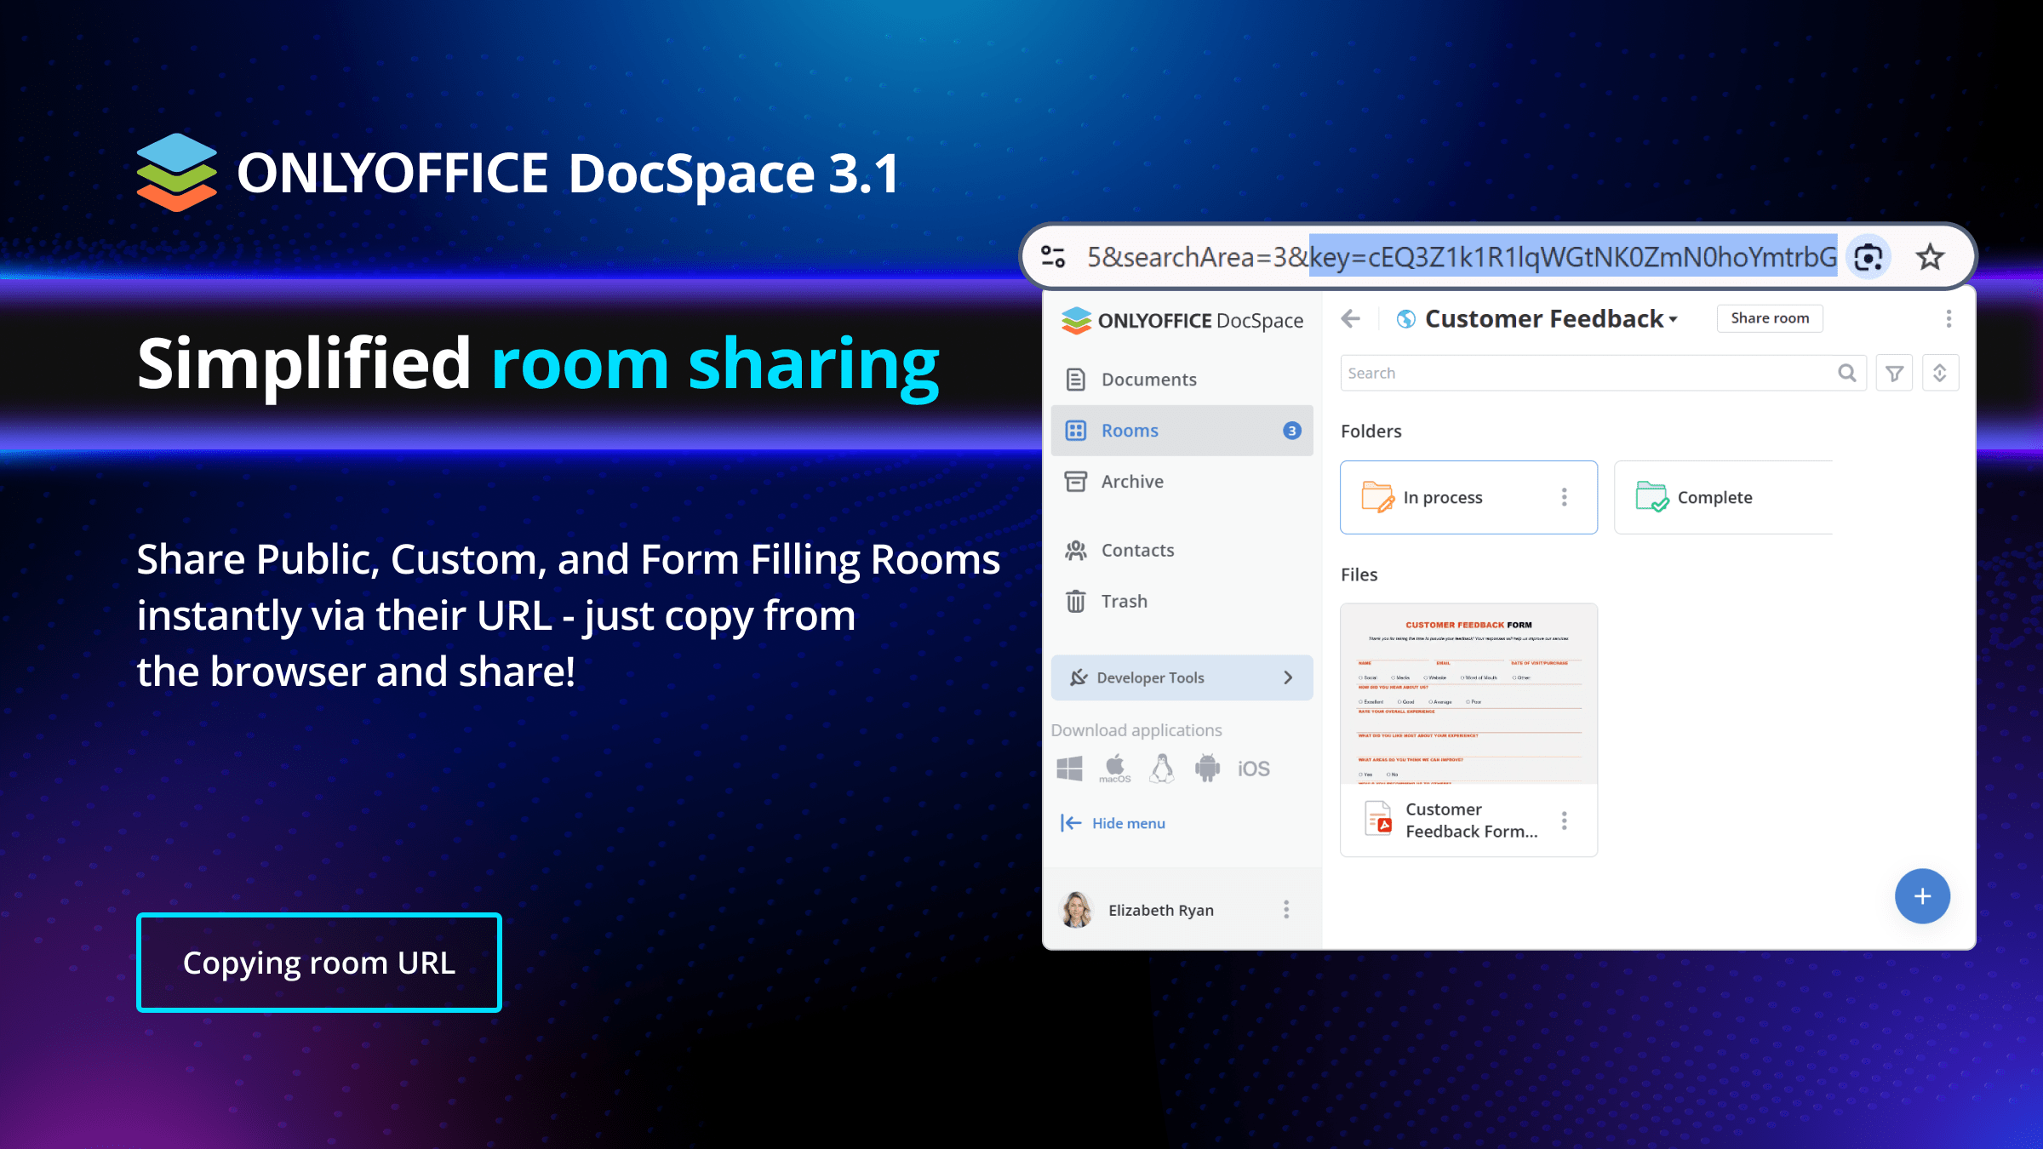The height and width of the screenshot is (1149, 2043).
Task: Click the site settings icon in address bar
Action: (x=1053, y=257)
